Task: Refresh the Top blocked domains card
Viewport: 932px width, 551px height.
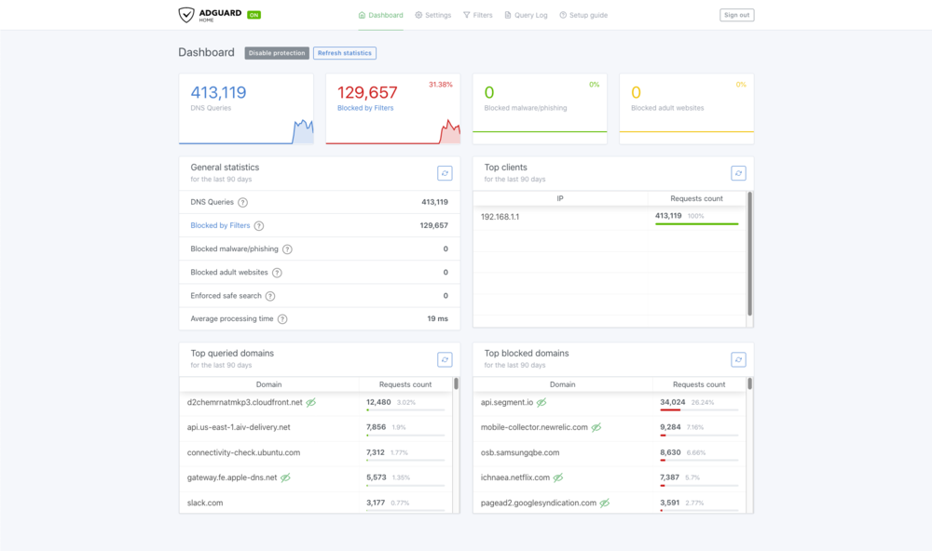Action: (x=738, y=360)
